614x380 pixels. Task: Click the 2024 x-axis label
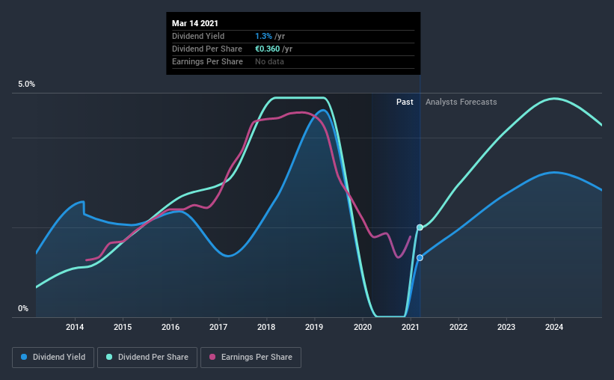click(x=554, y=327)
